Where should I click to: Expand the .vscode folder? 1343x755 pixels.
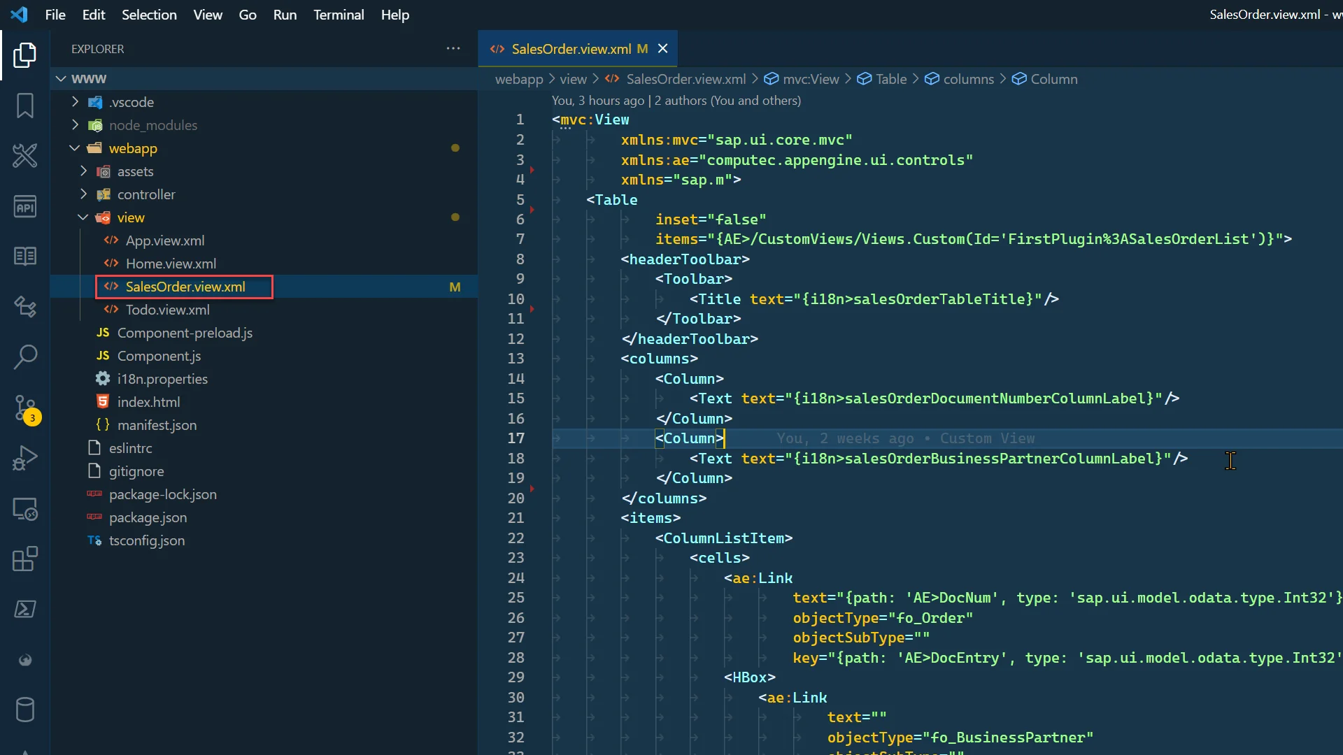point(132,102)
